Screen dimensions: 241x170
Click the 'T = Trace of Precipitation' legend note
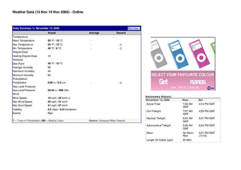pyautogui.click(x=27, y=121)
